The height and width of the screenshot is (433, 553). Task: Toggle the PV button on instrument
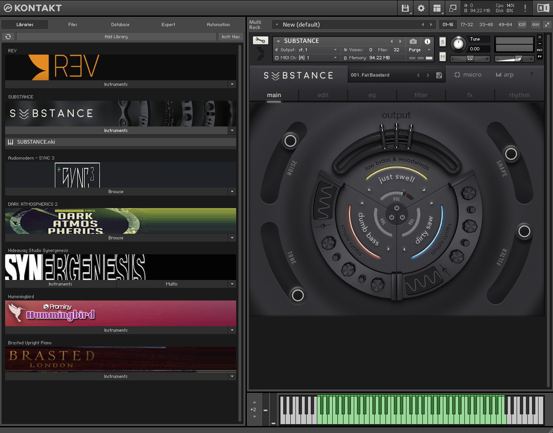pyautogui.click(x=539, y=56)
